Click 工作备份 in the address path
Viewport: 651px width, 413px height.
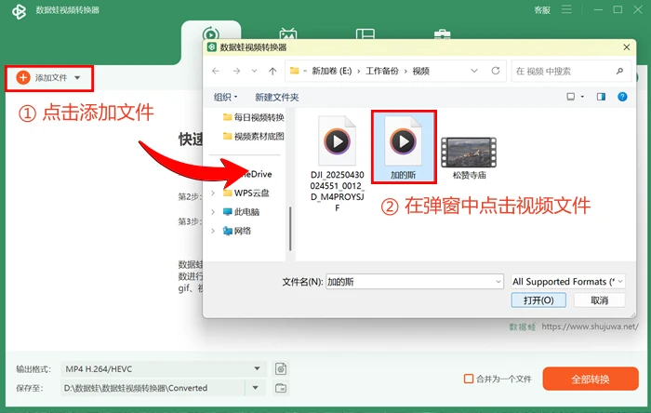point(381,71)
